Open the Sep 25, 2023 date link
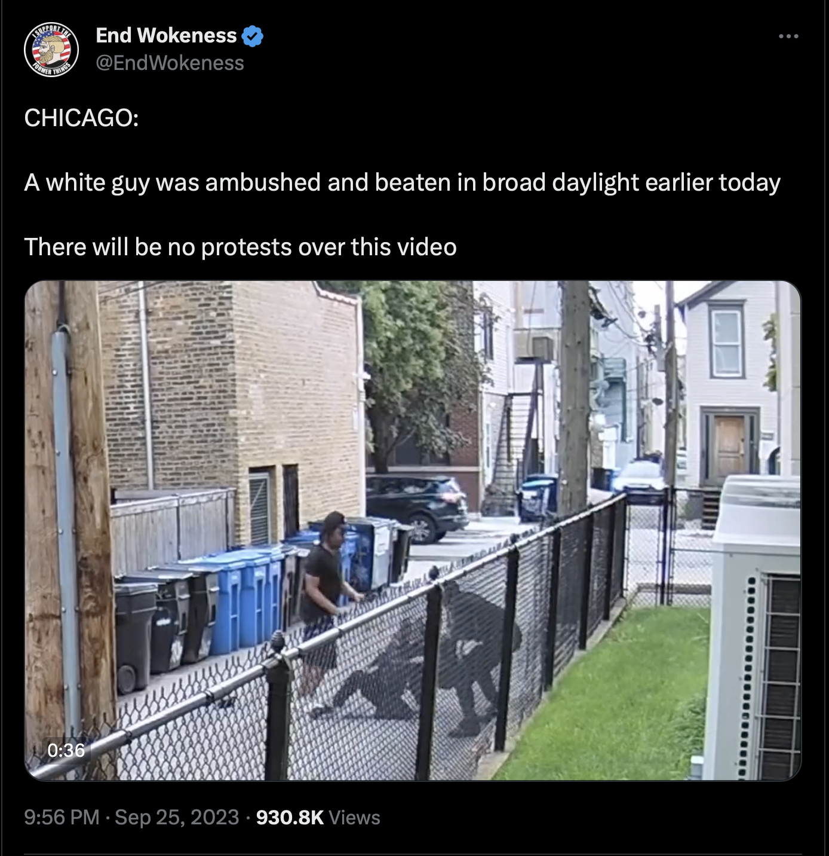Image resolution: width=829 pixels, height=856 pixels. pos(177,817)
